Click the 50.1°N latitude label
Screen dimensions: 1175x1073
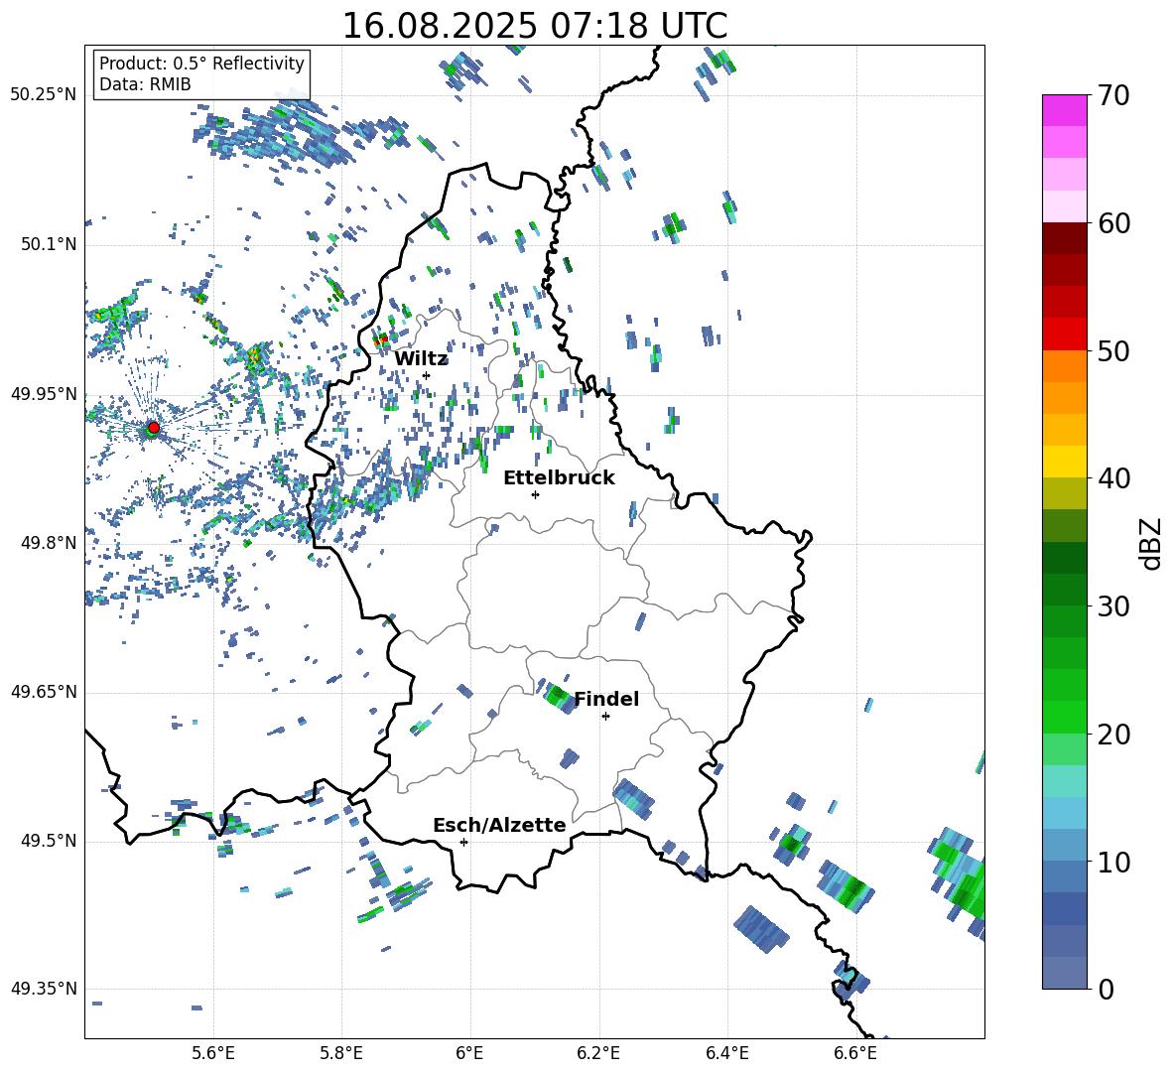(49, 245)
